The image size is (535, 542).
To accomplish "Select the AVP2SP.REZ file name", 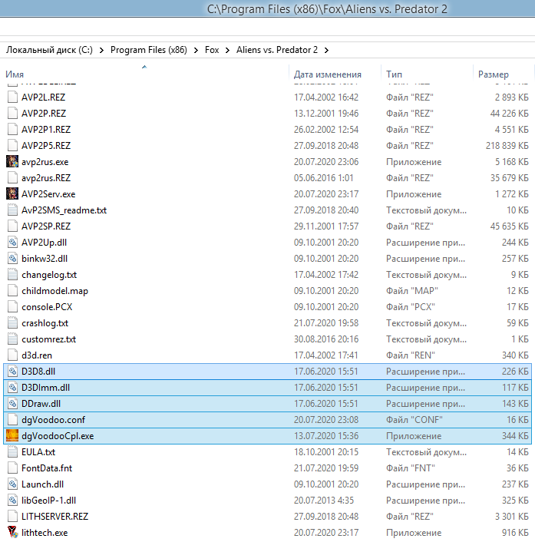I will click(46, 226).
